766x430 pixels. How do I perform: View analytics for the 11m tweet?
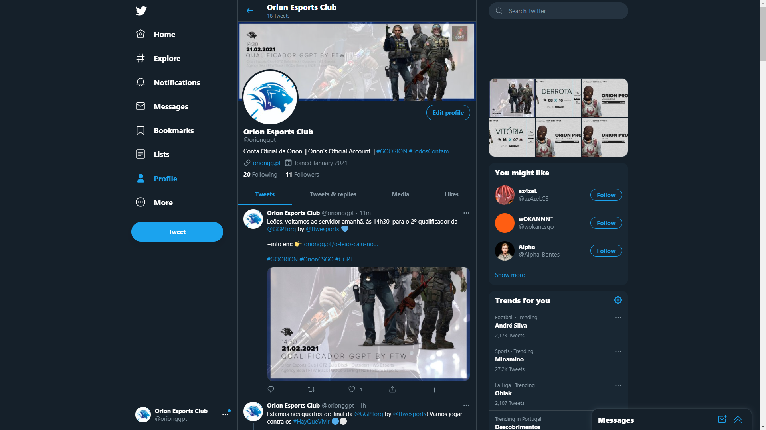(433, 389)
